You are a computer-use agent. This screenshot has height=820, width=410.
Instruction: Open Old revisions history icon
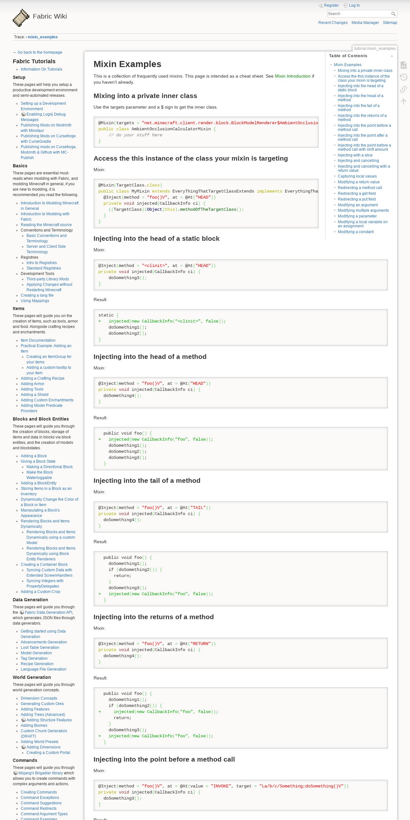(404, 77)
